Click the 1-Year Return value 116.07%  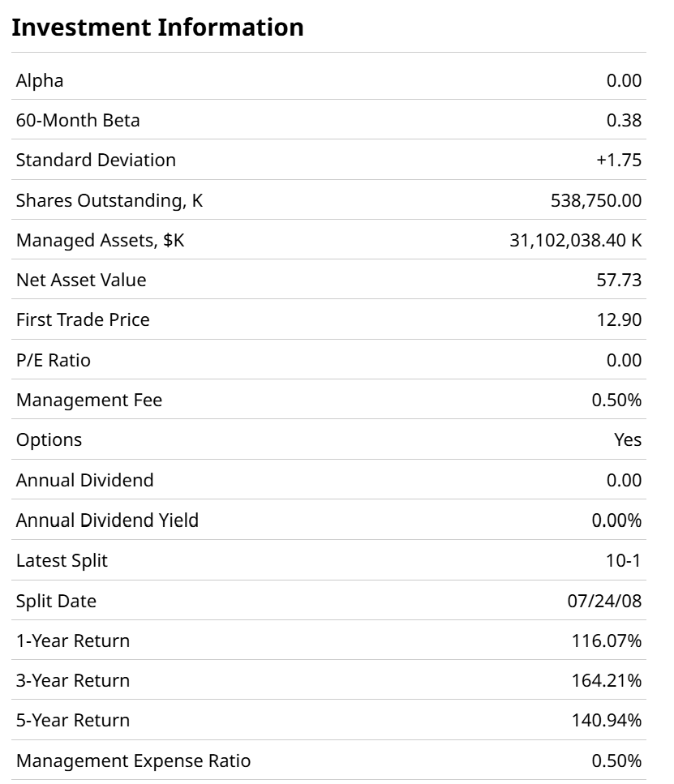[x=607, y=640]
